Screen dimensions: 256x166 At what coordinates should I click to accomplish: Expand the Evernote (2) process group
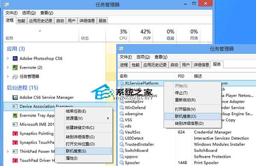tap(8, 67)
